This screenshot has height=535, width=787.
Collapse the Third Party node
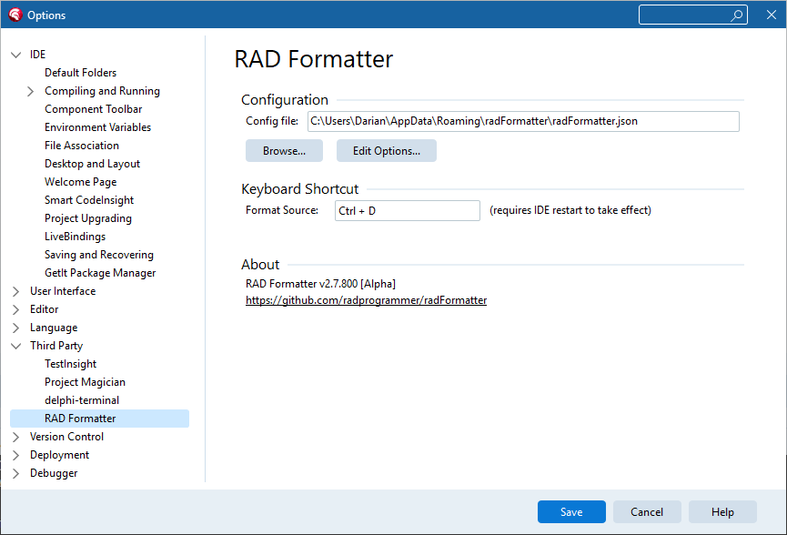pos(16,346)
